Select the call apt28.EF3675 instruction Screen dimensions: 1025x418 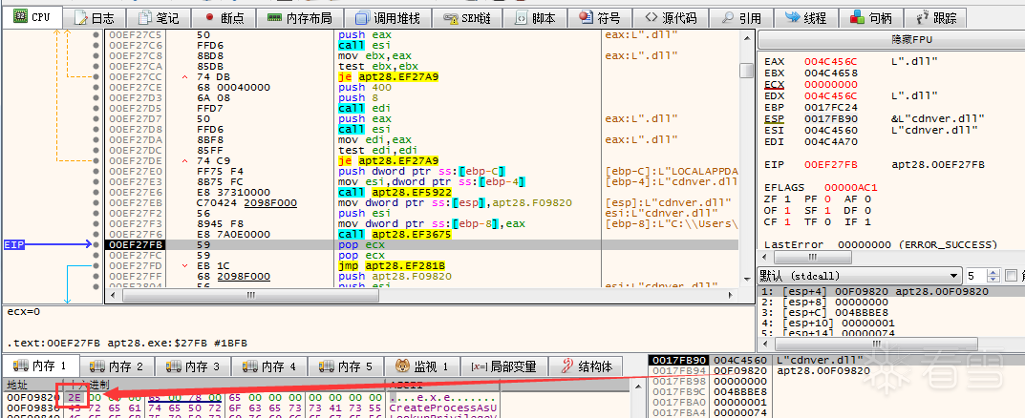[x=395, y=234]
